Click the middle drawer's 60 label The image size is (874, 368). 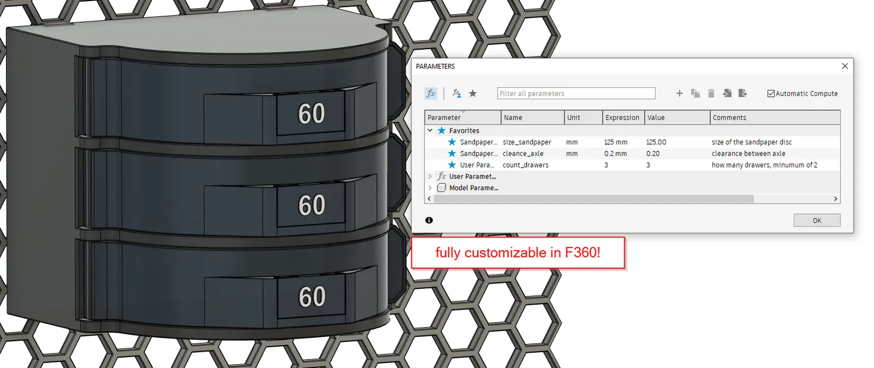click(x=311, y=205)
